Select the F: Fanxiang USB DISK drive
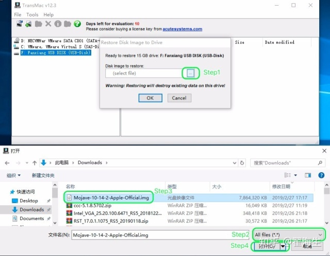The height and width of the screenshot is (256, 330). tap(56, 52)
